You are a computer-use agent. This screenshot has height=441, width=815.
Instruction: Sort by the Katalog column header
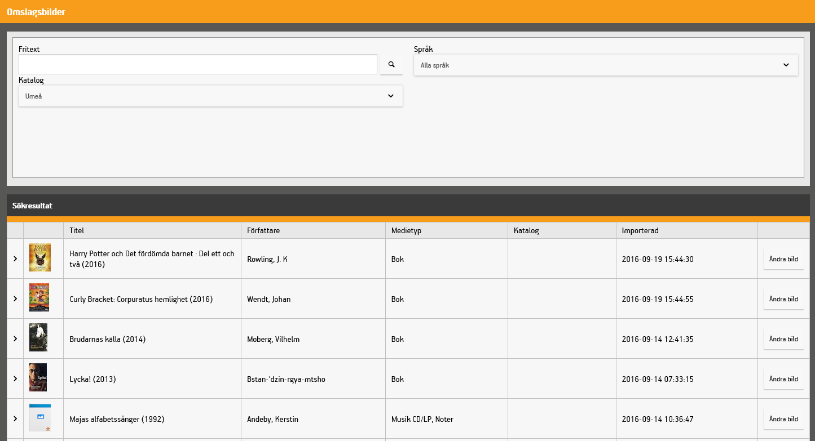tap(562, 230)
